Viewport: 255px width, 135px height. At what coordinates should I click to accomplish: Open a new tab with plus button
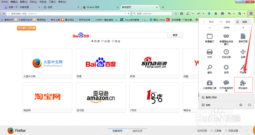click(x=163, y=7)
